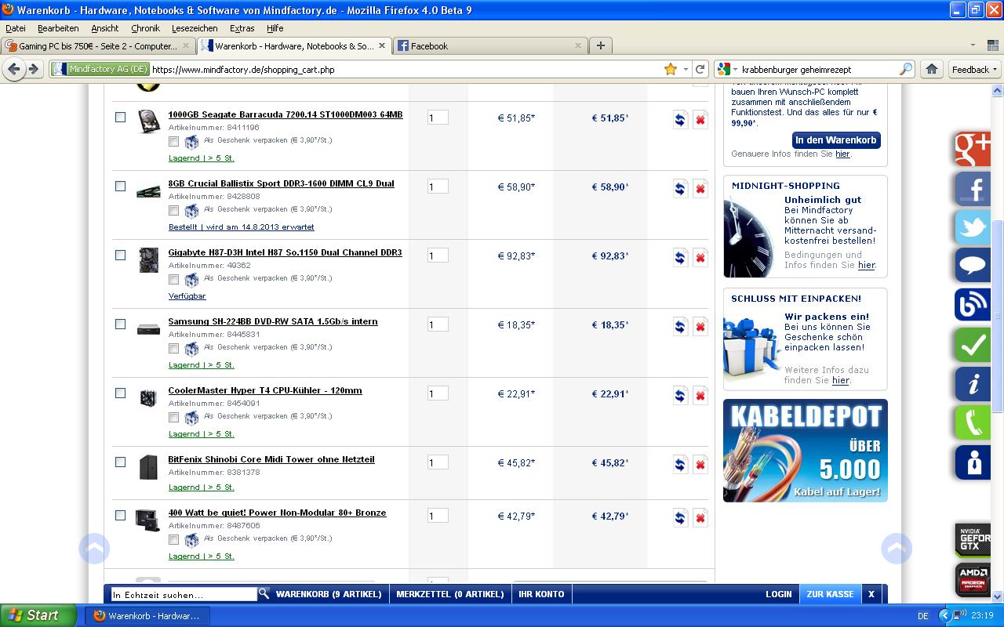Click the KABELDEPOT advertisement banner
The image size is (1004, 627).
coord(806,451)
